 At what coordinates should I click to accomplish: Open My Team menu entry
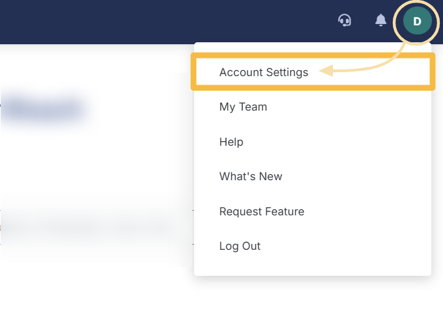[243, 107]
